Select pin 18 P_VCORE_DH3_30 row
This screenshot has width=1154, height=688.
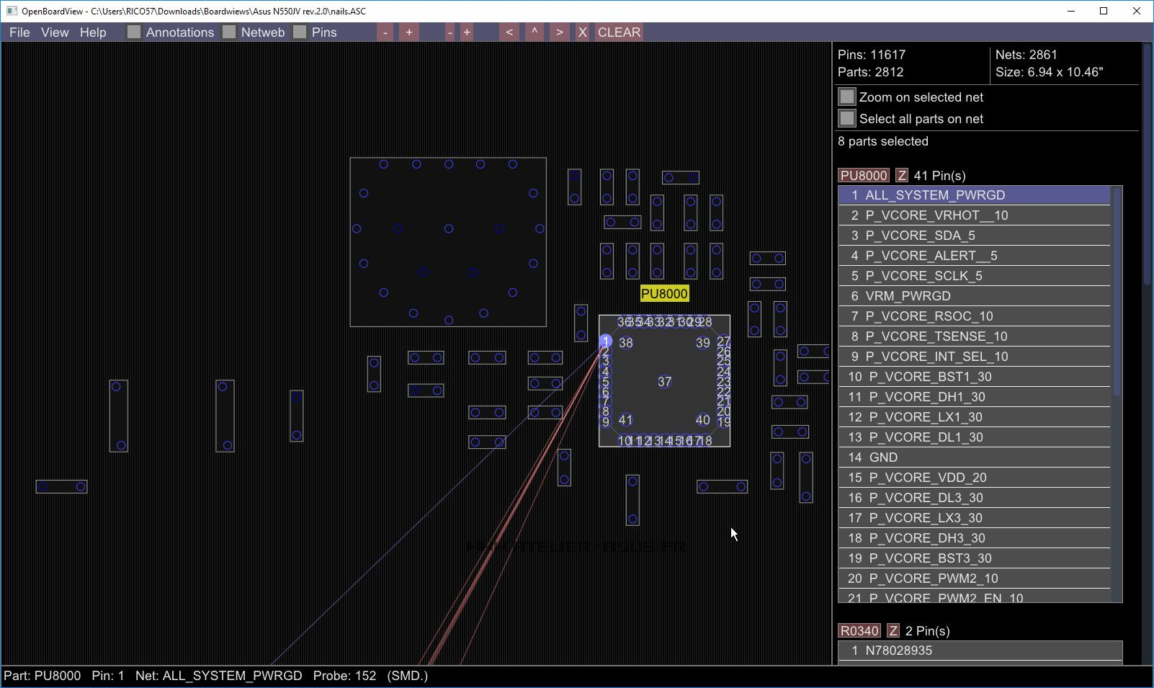coord(975,538)
